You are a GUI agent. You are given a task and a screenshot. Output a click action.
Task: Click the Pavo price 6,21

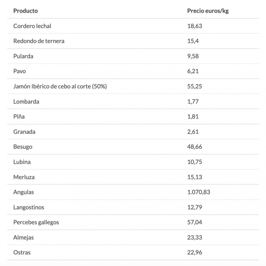193,71
